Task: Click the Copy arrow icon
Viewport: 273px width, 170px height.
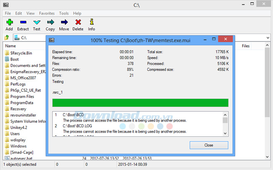Action: pyautogui.click(x=50, y=22)
